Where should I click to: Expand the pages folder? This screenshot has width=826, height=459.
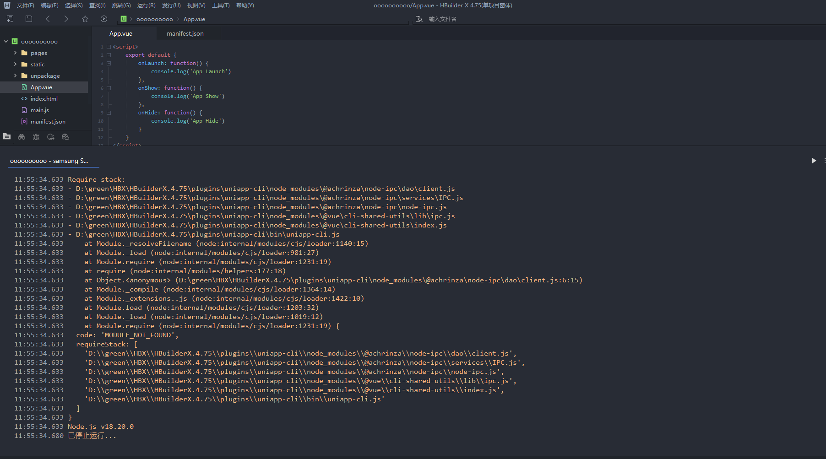(x=15, y=53)
